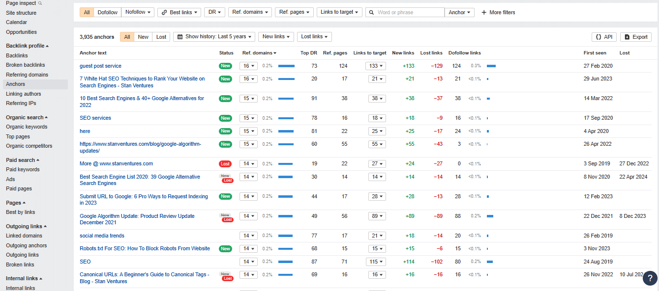Click the help question mark icon

[x=650, y=278]
